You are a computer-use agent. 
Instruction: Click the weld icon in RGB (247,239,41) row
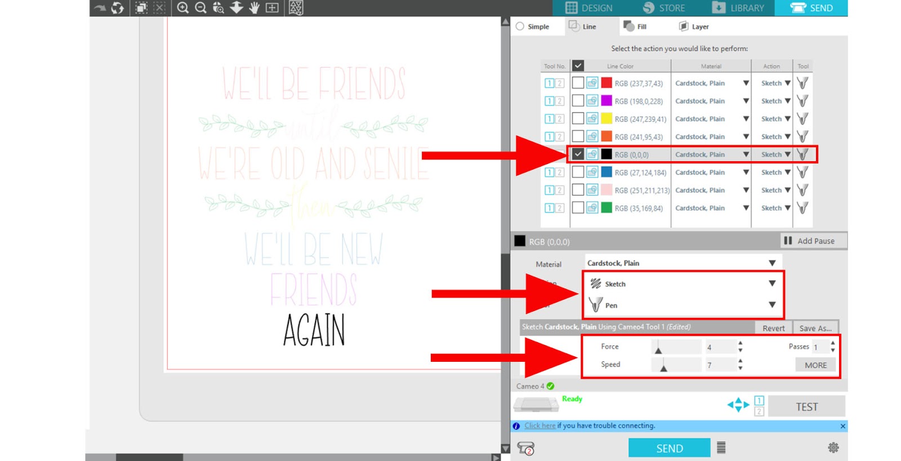[592, 119]
